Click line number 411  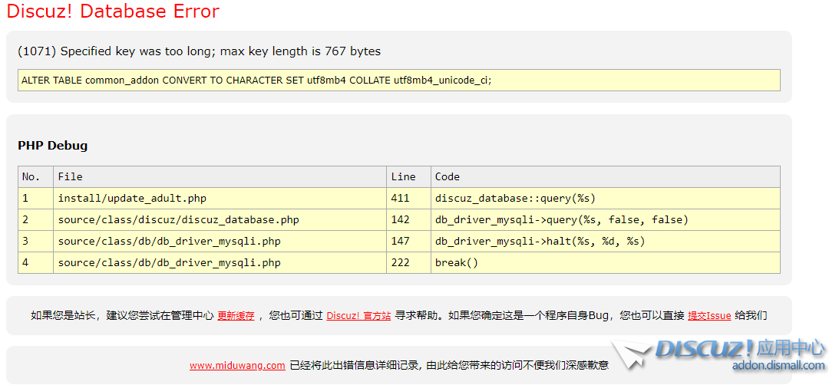tap(409, 199)
